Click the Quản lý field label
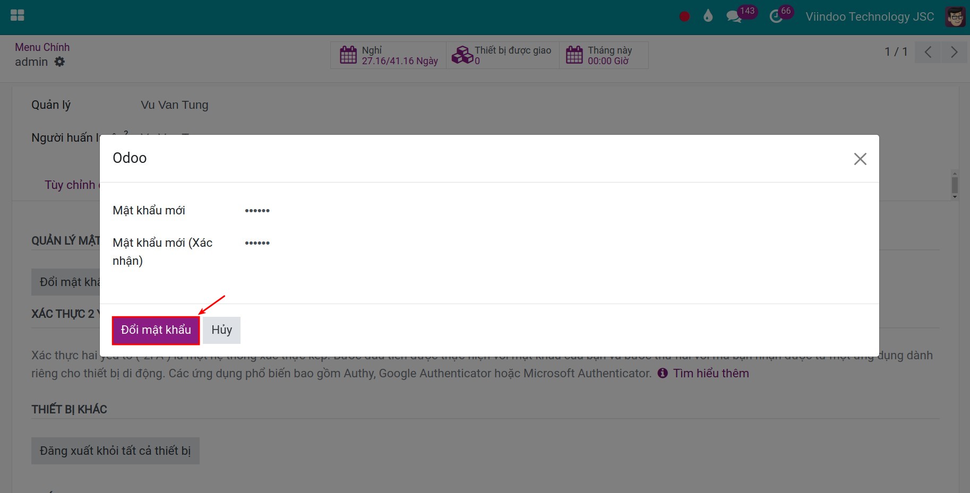The image size is (970, 493). click(51, 105)
